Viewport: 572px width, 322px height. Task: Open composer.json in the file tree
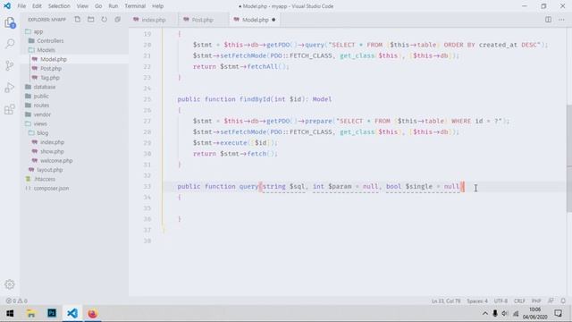click(x=51, y=189)
